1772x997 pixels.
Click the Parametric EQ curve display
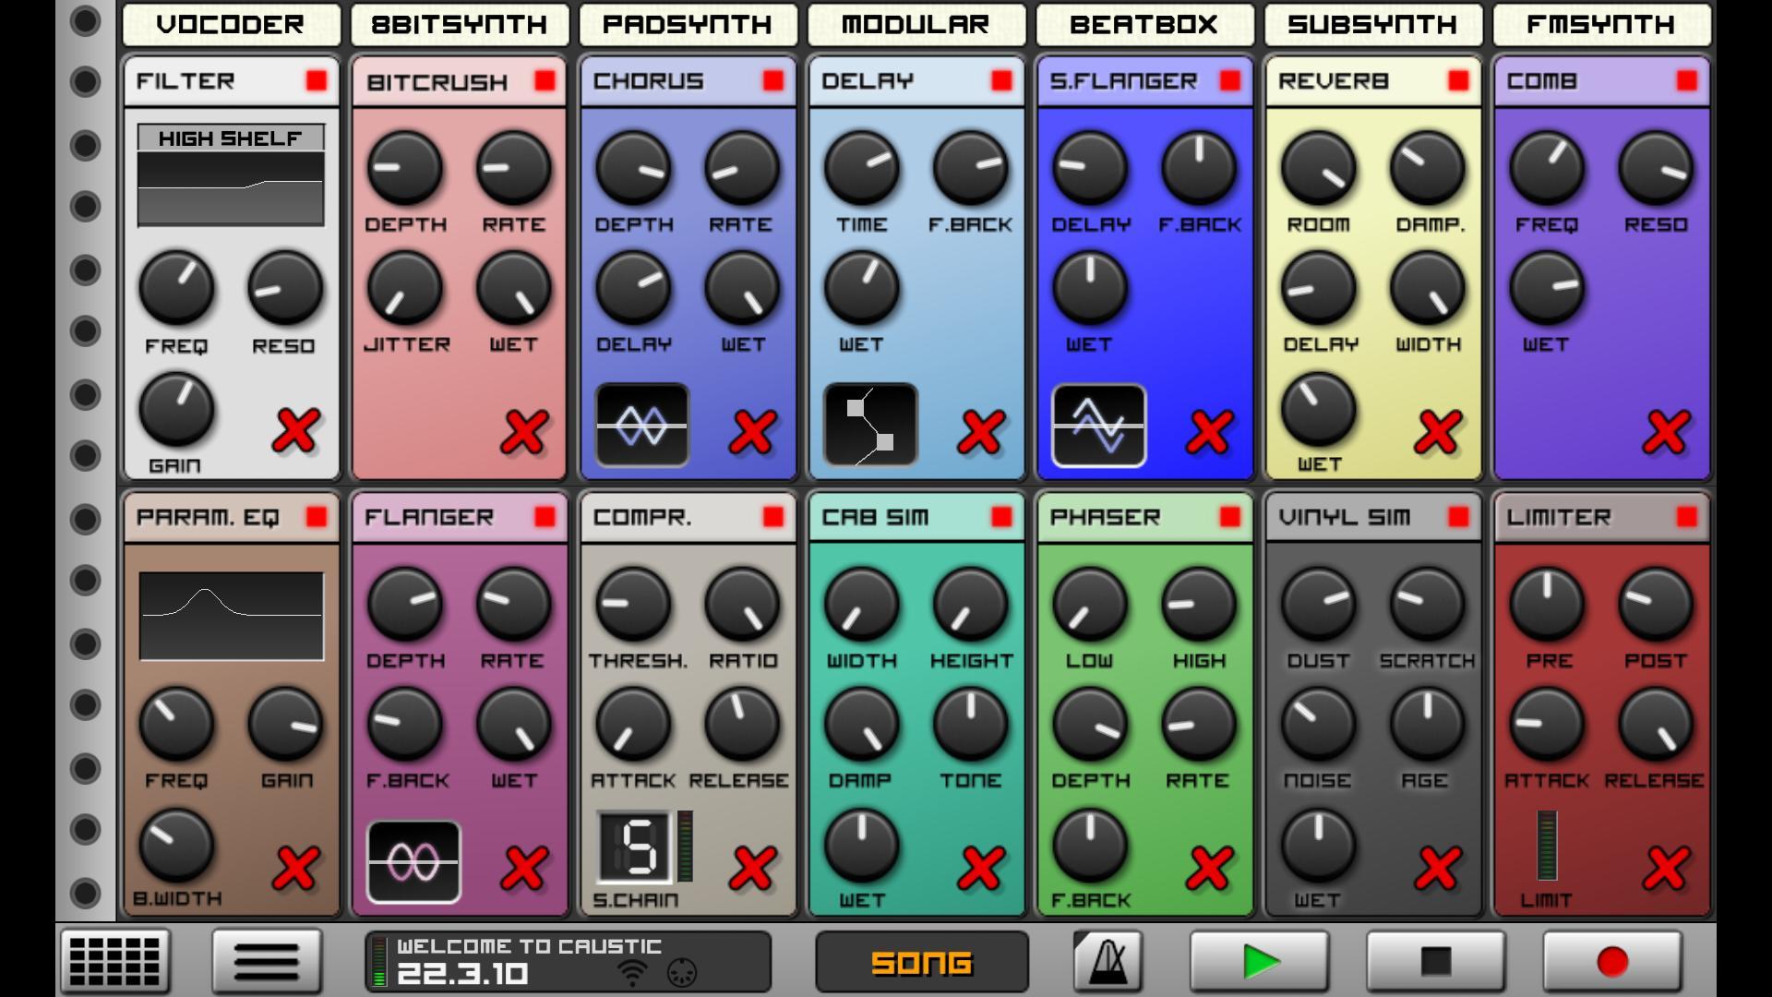pos(231,617)
